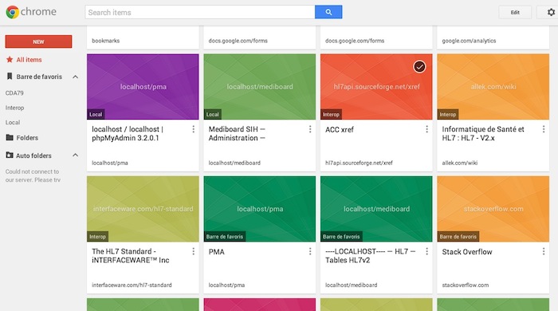558x311 pixels.
Task: Uncheck the selected ACC xref card checkmark
Action: [x=419, y=66]
